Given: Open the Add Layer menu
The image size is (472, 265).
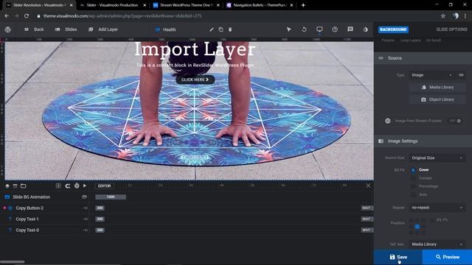Looking at the screenshot, I should [103, 29].
